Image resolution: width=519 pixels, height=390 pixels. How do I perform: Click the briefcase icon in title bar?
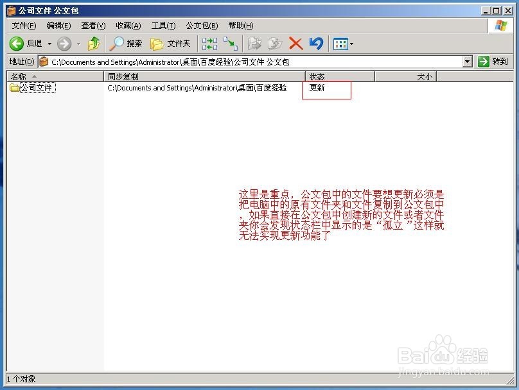pyautogui.click(x=12, y=10)
